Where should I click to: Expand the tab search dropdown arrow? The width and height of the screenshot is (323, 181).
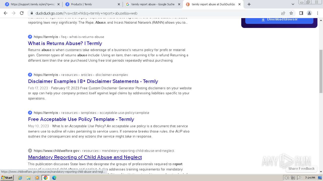(293, 4)
